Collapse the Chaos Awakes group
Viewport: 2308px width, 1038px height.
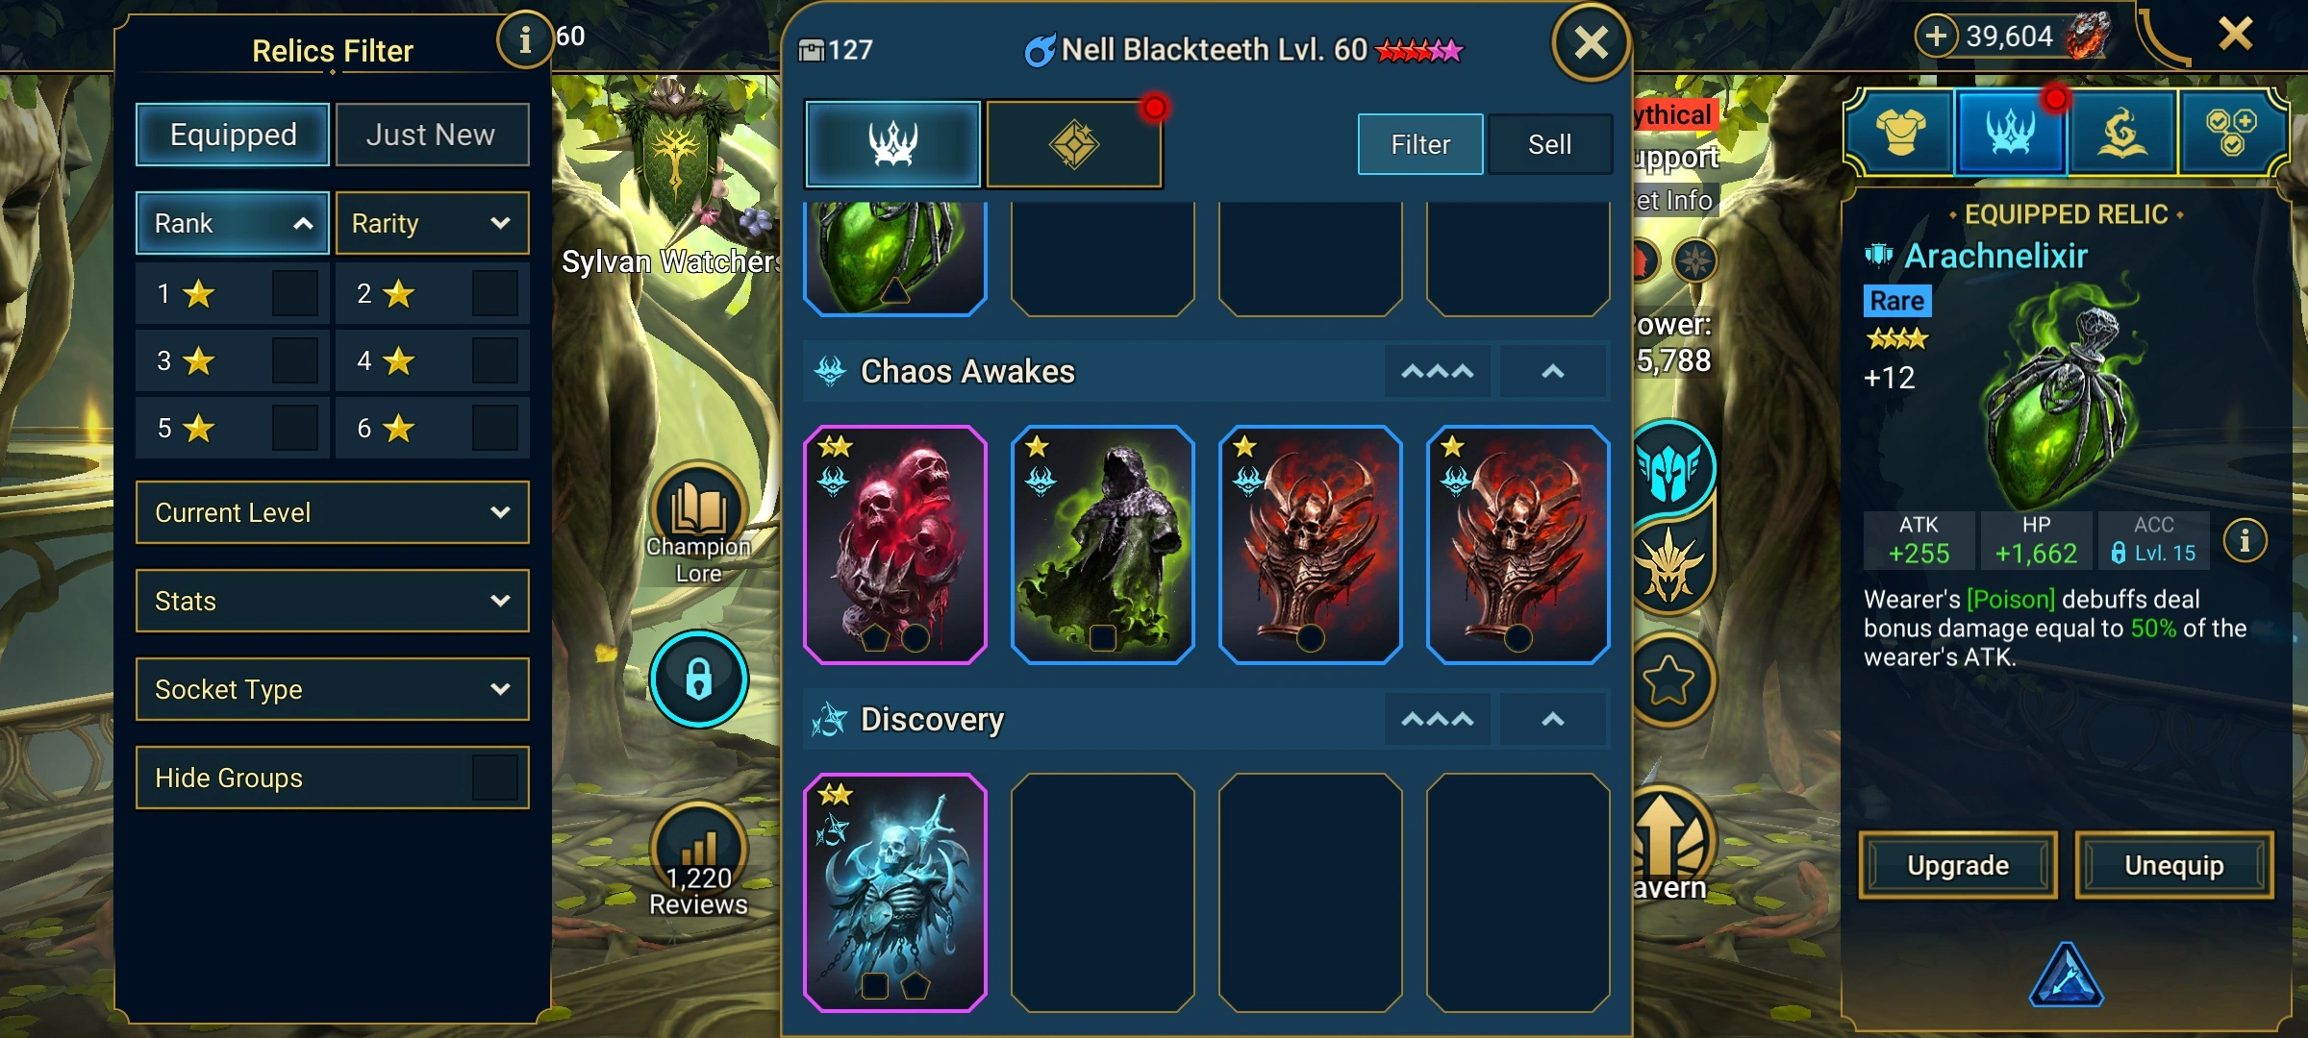[x=1553, y=371]
